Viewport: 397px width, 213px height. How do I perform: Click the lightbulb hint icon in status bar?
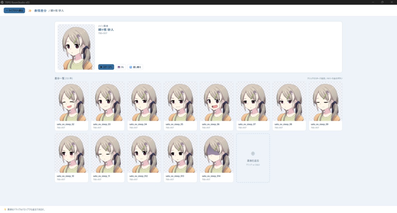coord(5,210)
